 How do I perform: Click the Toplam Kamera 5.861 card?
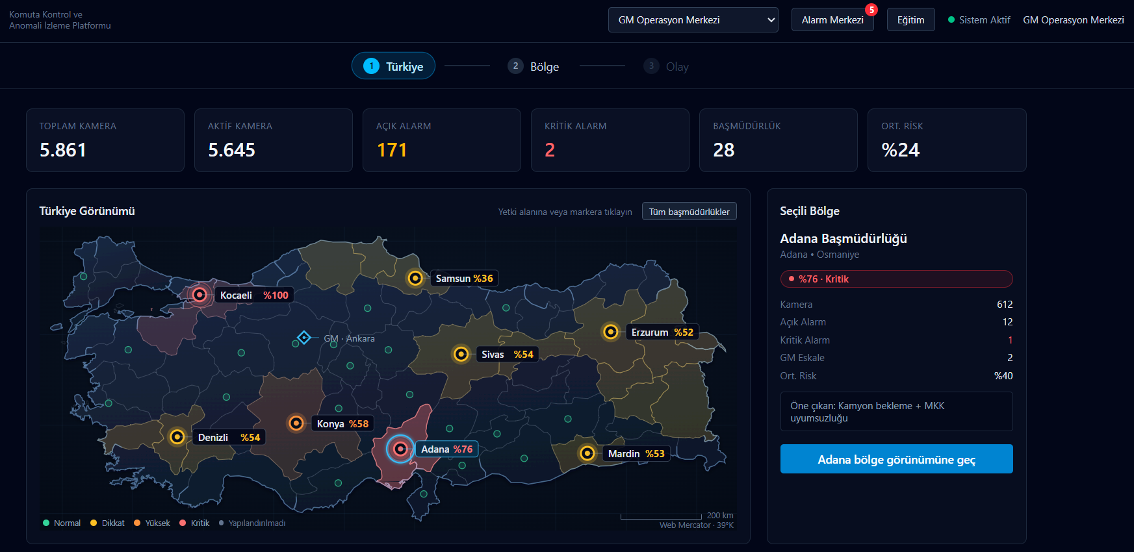(105, 140)
